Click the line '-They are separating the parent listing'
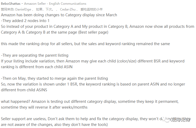Screen dimensions: 196x128 point(35,55)
